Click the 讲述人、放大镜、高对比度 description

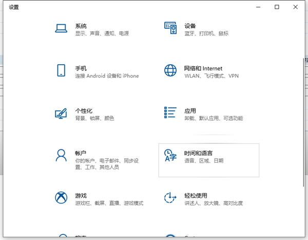coord(213,204)
